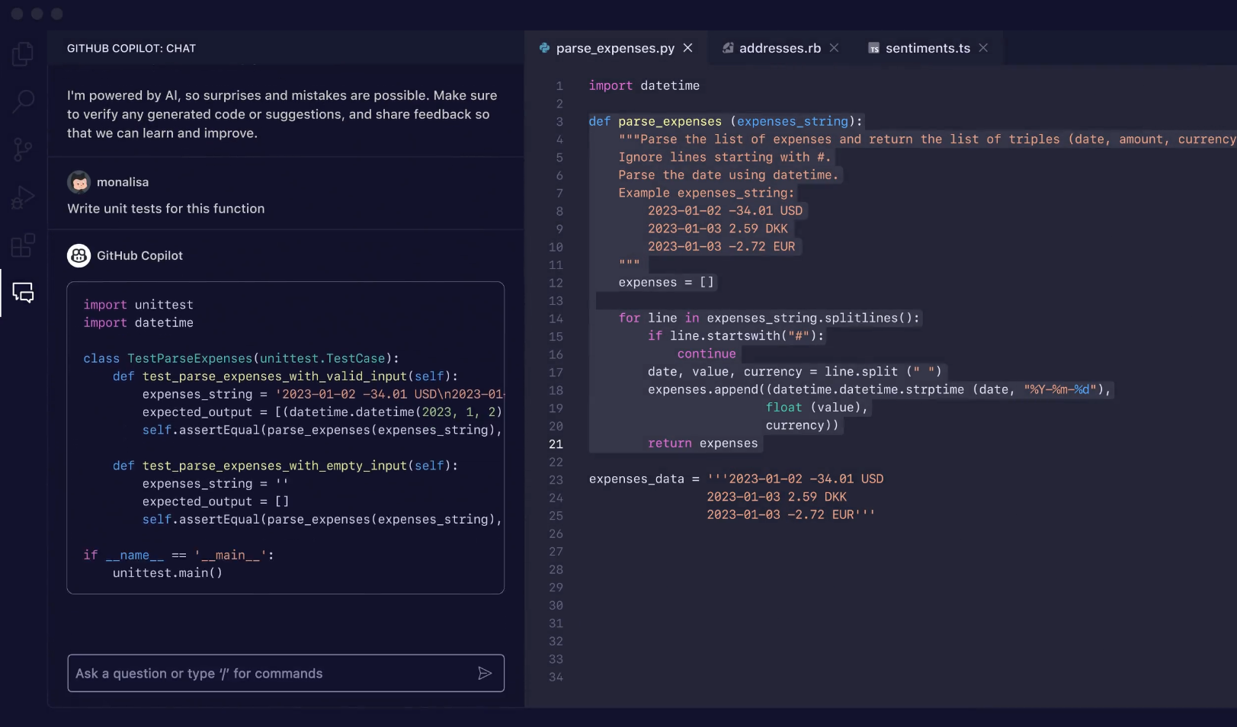Click 'import unittest' in chat code block
The image size is (1237, 727).
pyautogui.click(x=138, y=305)
